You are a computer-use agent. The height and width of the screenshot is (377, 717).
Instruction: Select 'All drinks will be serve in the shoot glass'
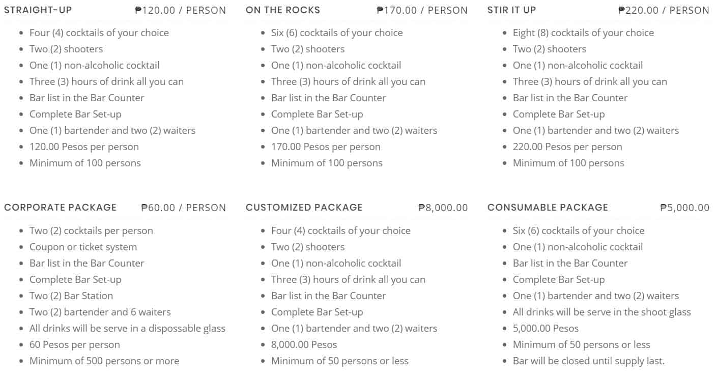pyautogui.click(x=602, y=312)
